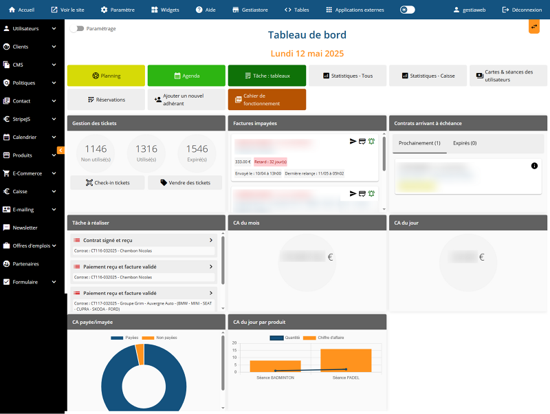Click the Newsletter chat icon in sidebar
550x414 pixels.
click(6, 228)
